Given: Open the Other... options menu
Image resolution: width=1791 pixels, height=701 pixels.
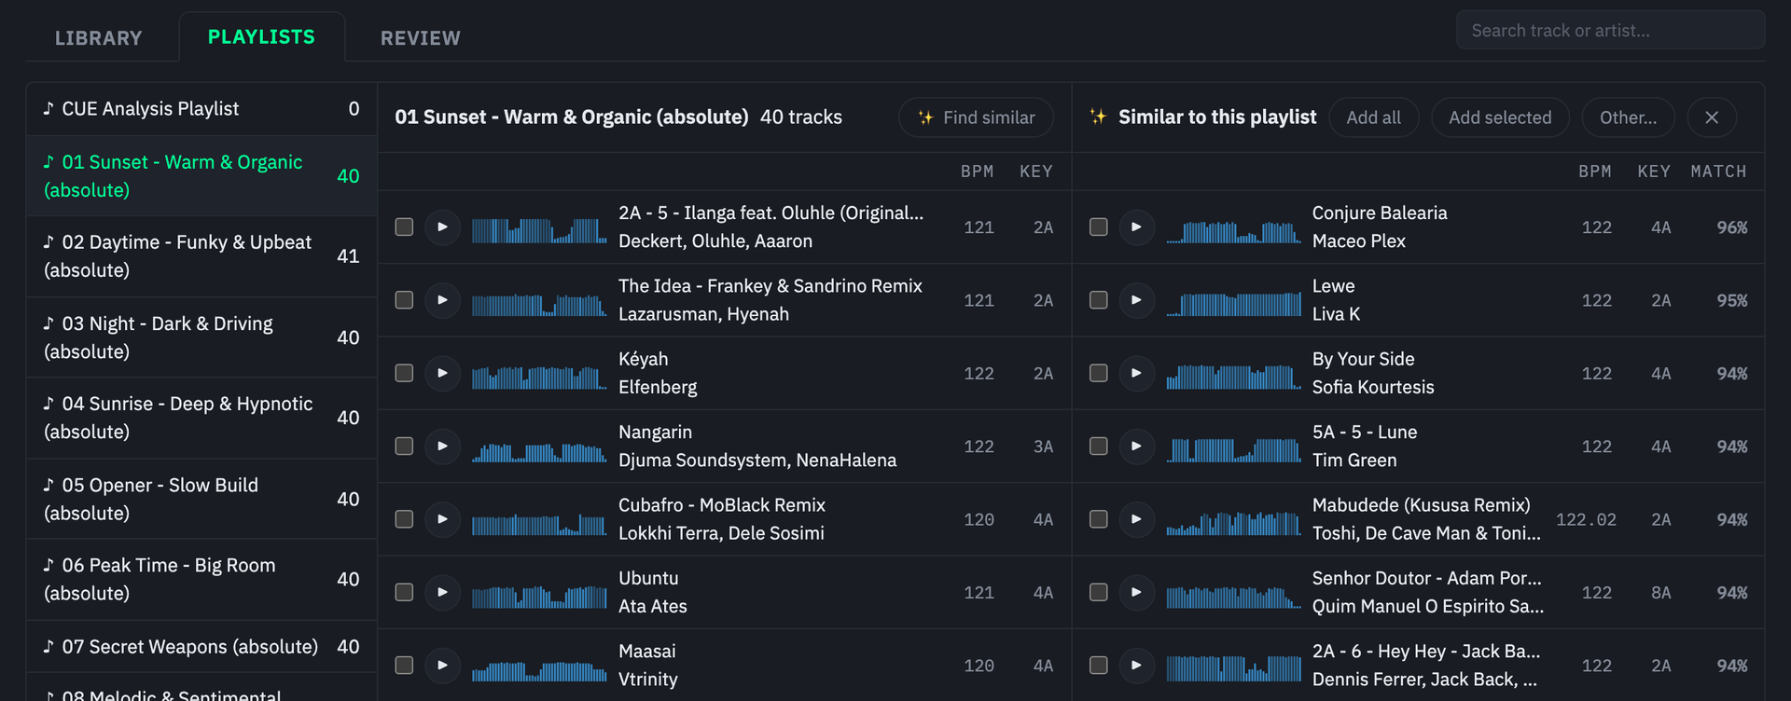Looking at the screenshot, I should pyautogui.click(x=1629, y=117).
